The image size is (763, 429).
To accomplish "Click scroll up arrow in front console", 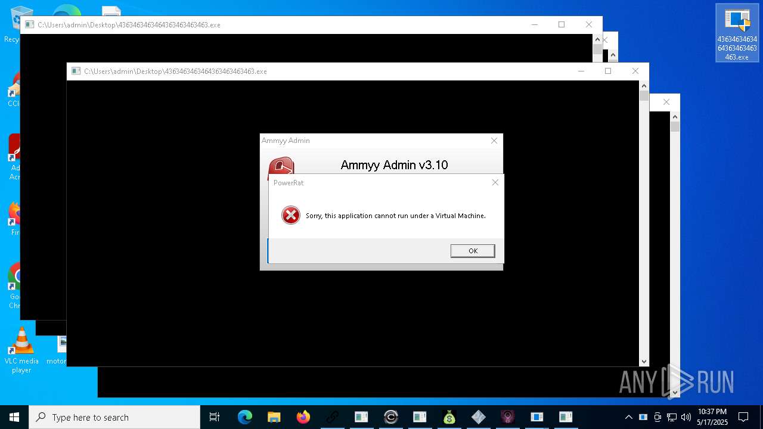I will tap(644, 86).
